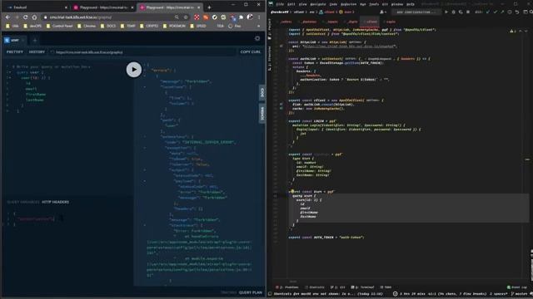
Task: Collapse the "errors" array in response
Action: (x=144, y=70)
